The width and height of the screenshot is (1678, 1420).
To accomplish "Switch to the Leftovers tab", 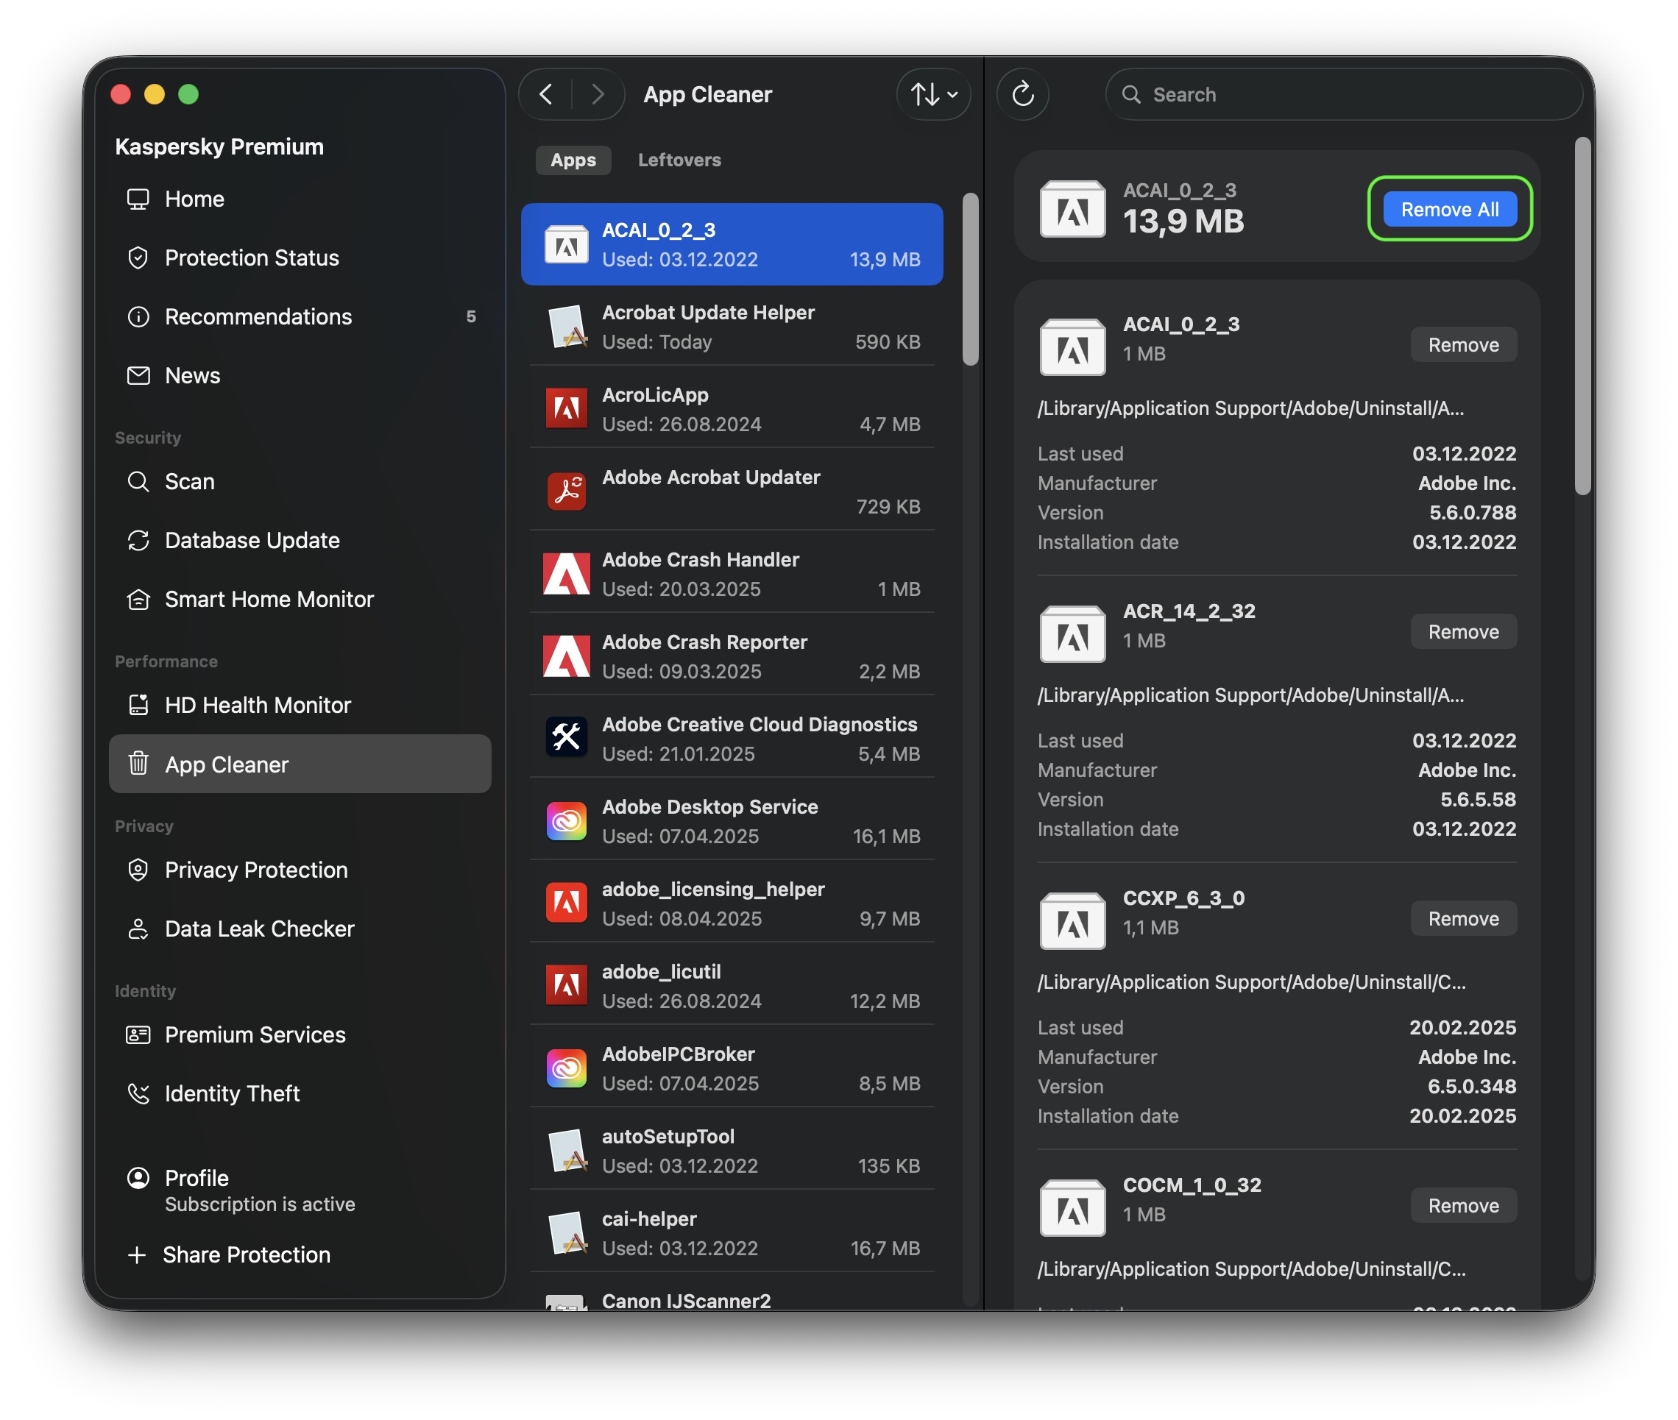I will (x=679, y=160).
